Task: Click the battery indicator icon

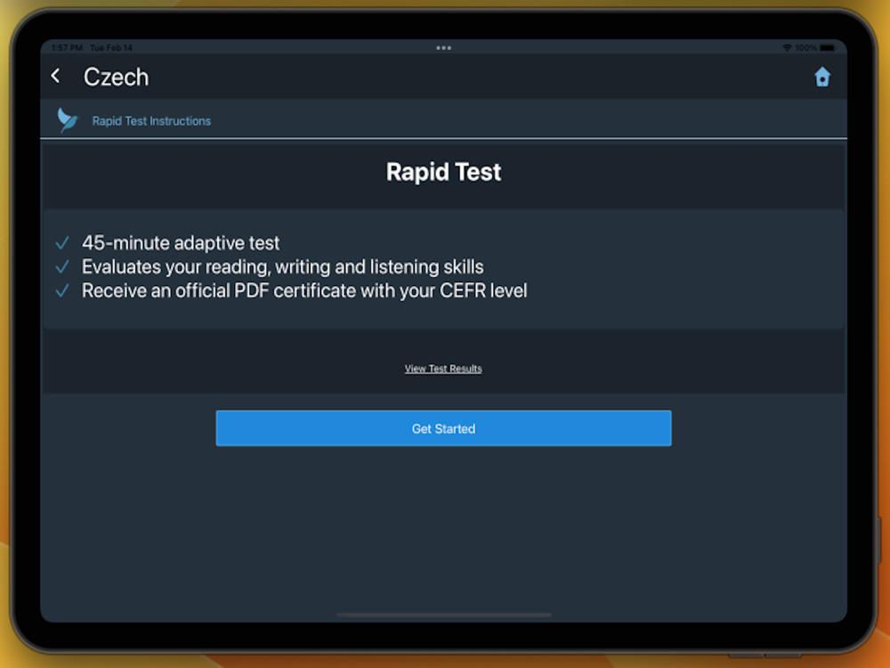Action: coord(828,48)
